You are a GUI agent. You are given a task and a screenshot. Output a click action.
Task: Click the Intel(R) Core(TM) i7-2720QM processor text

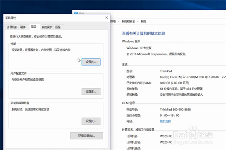point(189,77)
